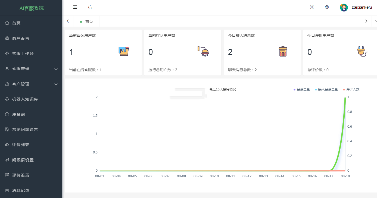
Task: Click the 当前咨询用户数 card heading
Action: tap(82, 35)
